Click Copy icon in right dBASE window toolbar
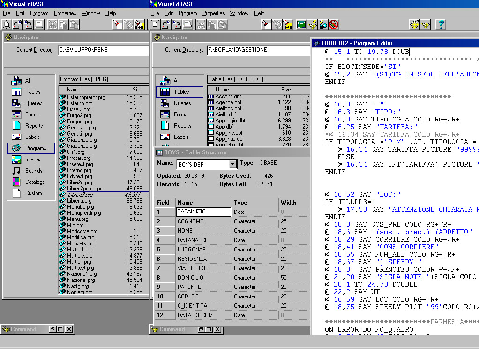The width and height of the screenshot is (479, 349). [212, 24]
